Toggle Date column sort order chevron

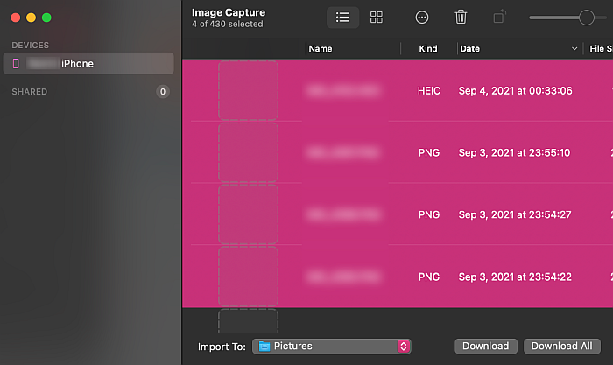[574, 49]
